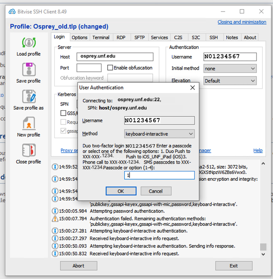Switch to the Options tab
Viewport: 273px width, 279px height.
pos(80,37)
